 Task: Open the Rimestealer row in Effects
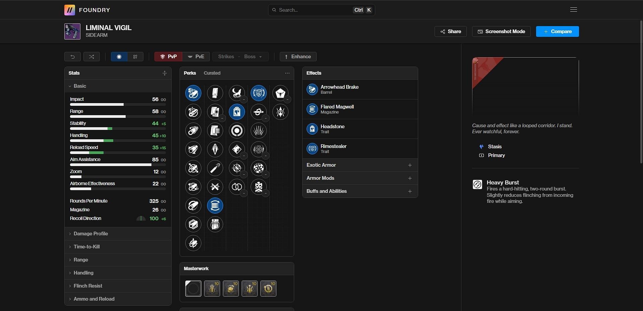tap(360, 149)
